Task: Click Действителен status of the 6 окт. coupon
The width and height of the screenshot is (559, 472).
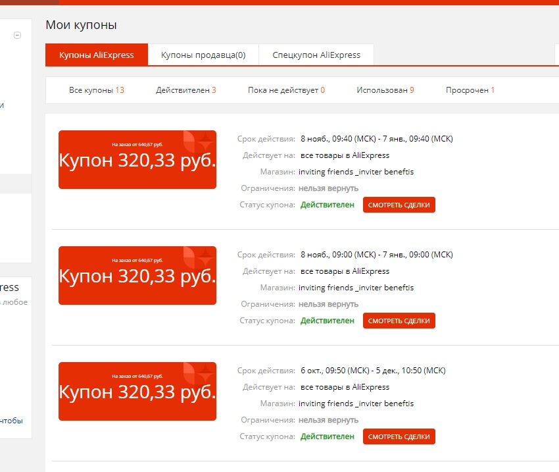Action: pyautogui.click(x=328, y=436)
